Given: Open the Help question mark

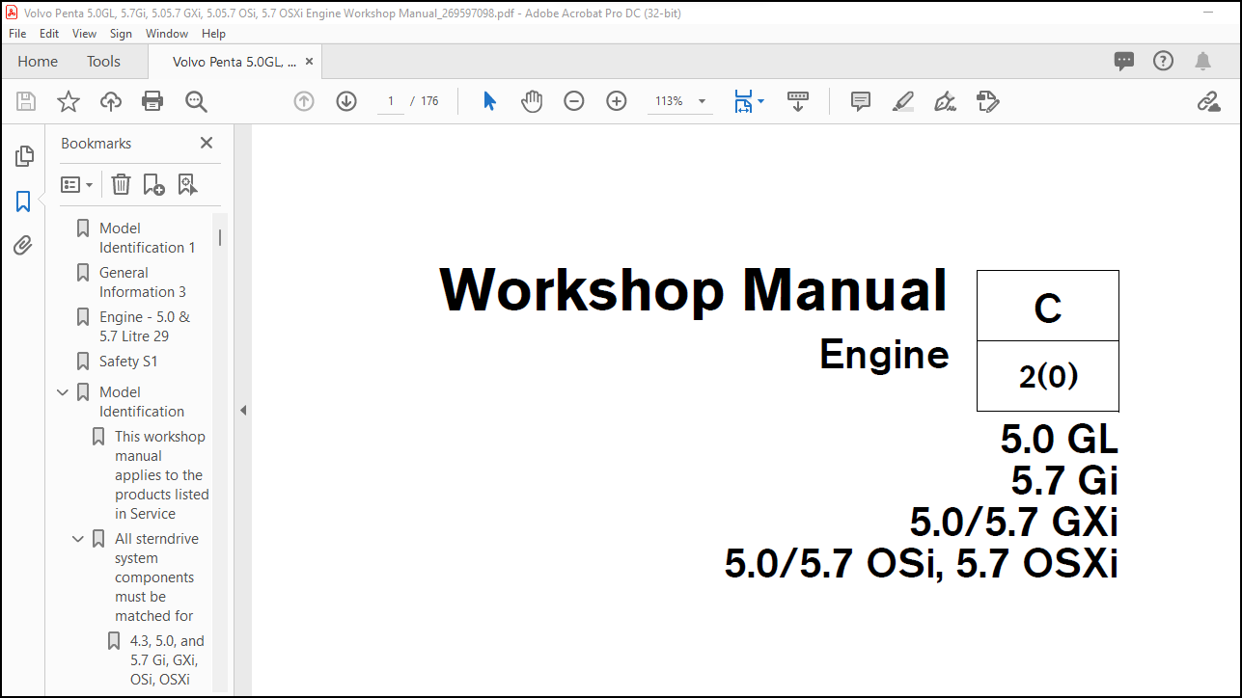Looking at the screenshot, I should (x=1164, y=61).
